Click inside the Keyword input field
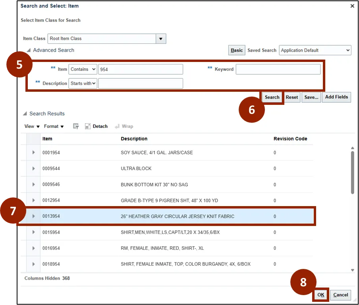359x305 pixels. pyautogui.click(x=278, y=69)
